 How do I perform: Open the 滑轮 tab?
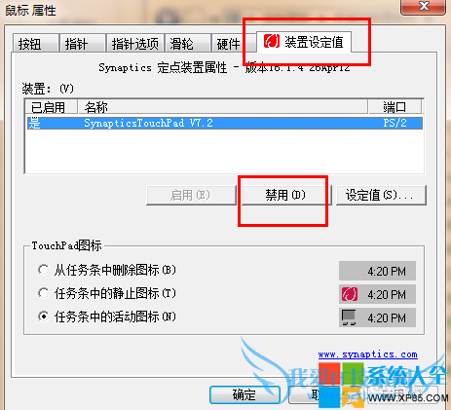pos(188,43)
